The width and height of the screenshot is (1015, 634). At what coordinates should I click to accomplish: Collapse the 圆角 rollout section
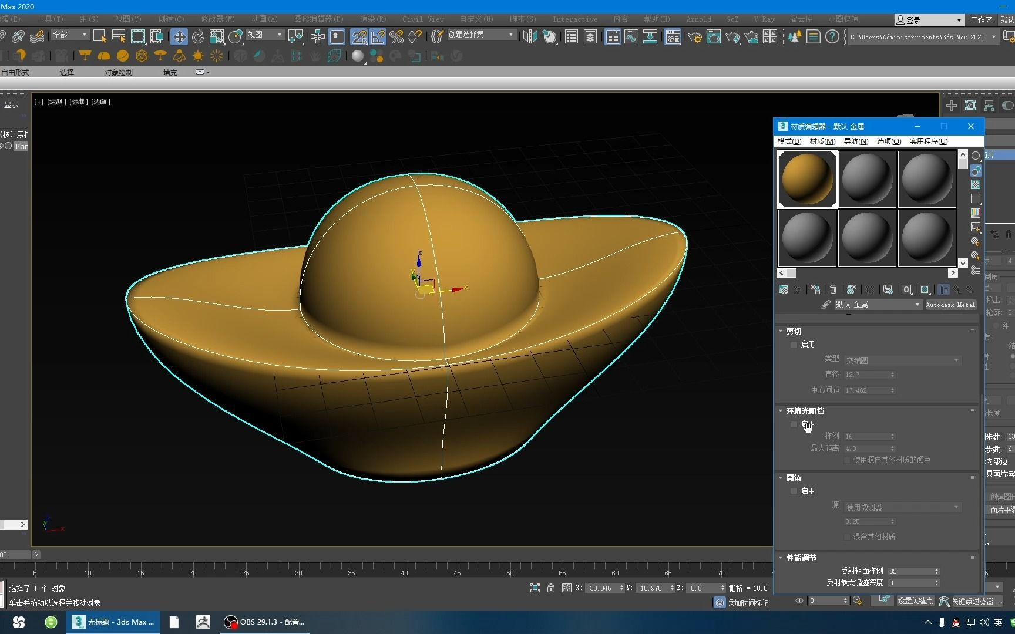point(781,478)
